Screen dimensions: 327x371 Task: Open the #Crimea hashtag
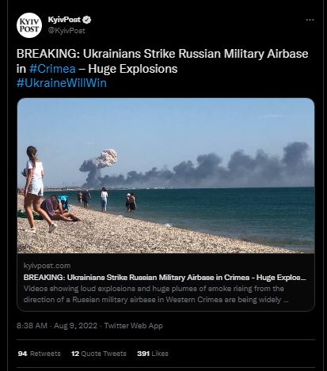click(x=52, y=69)
